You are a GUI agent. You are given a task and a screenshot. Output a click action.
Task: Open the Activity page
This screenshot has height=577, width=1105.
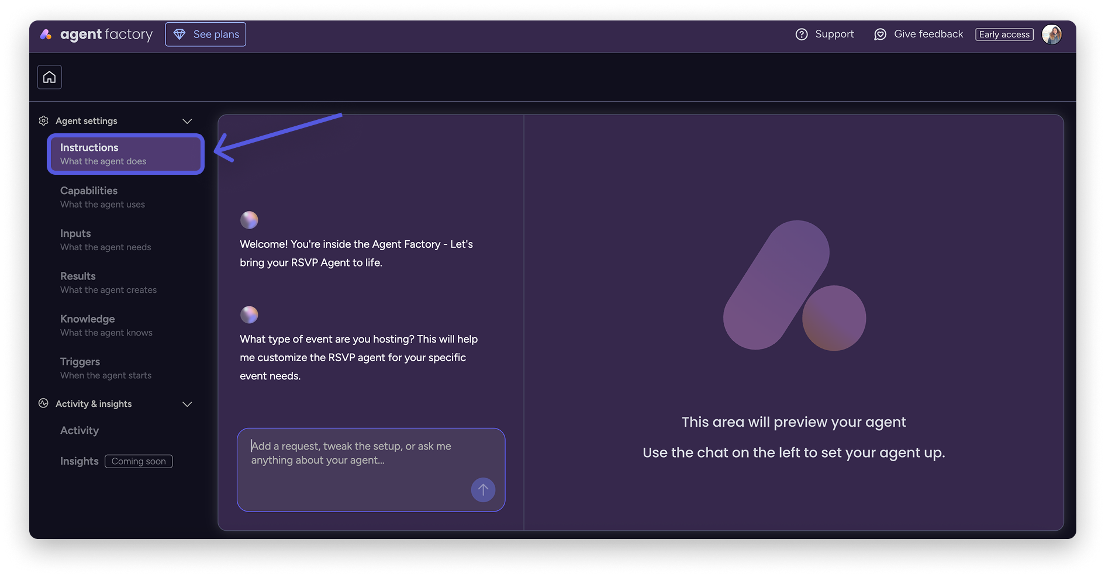pyautogui.click(x=80, y=430)
